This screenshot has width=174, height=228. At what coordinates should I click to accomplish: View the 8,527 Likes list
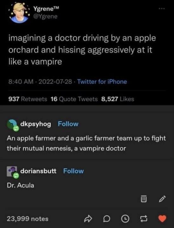click(118, 99)
